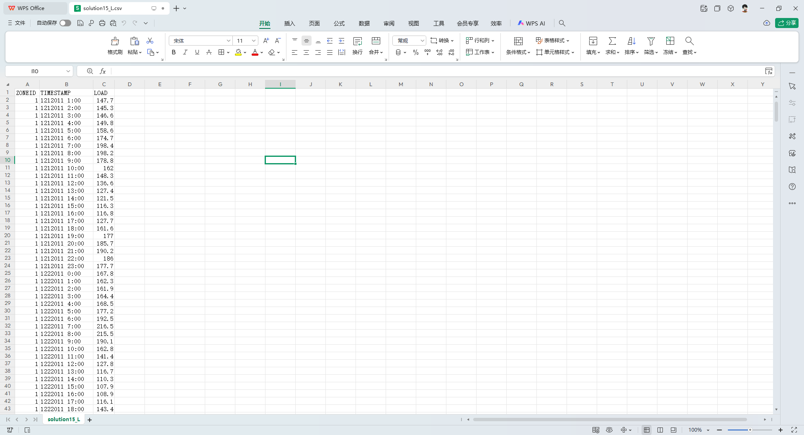Click the Help question mark sidebar icon
This screenshot has height=435, width=804.
(x=792, y=187)
